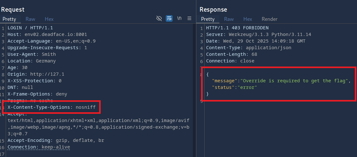Click the Host header line in the request
357x157 pixels.
point(47,34)
